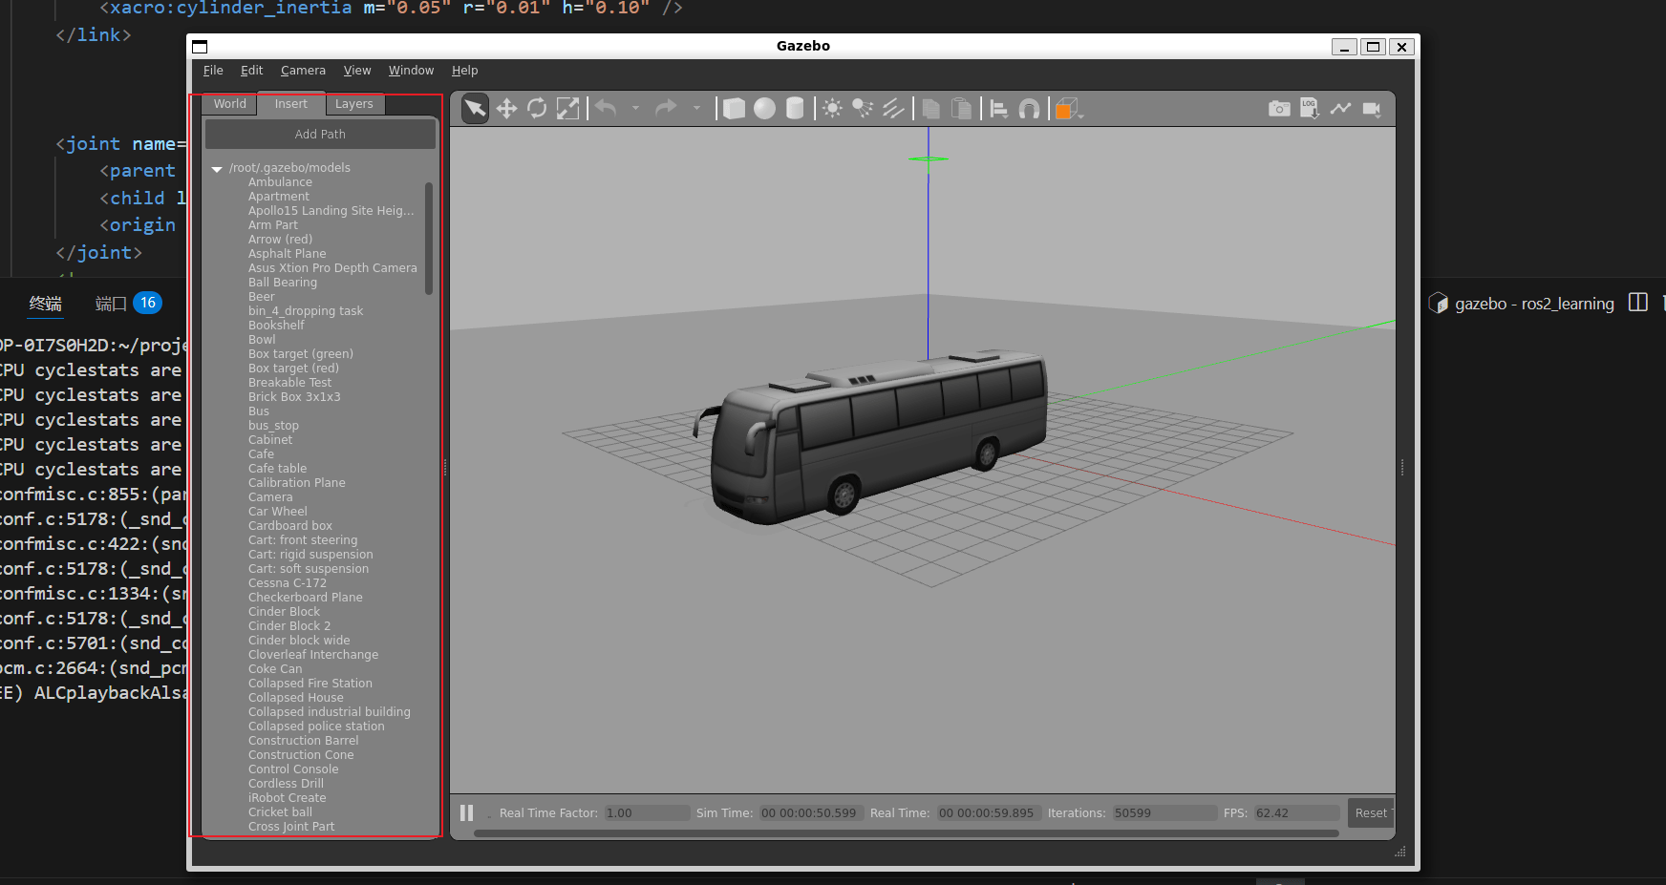Insert a box shape
Screen dimensions: 1666x885
734,109
